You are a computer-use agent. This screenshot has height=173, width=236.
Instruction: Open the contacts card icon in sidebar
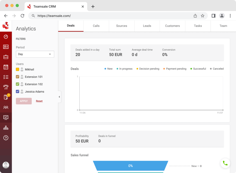6,47
